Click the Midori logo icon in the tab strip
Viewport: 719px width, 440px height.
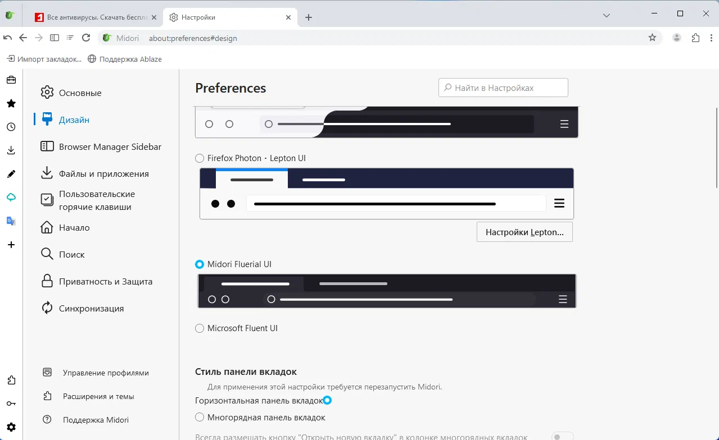(x=10, y=16)
